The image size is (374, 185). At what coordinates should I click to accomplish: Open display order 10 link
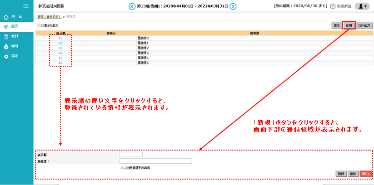pyautogui.click(x=60, y=38)
